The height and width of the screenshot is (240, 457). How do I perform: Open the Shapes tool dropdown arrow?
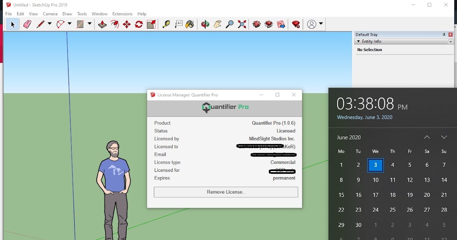click(x=89, y=24)
